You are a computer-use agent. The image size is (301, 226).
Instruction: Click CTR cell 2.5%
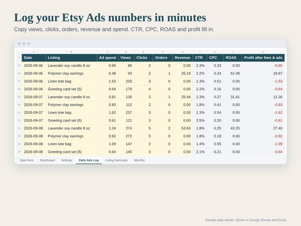(x=200, y=120)
